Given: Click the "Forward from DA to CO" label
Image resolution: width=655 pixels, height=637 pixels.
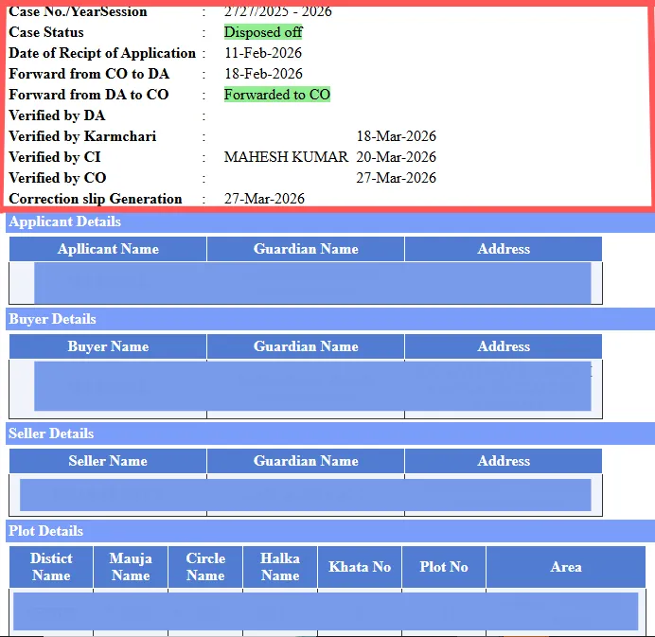Looking at the screenshot, I should pyautogui.click(x=89, y=95).
